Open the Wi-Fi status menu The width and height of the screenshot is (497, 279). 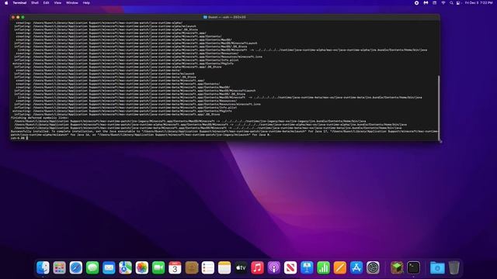pos(443,3)
